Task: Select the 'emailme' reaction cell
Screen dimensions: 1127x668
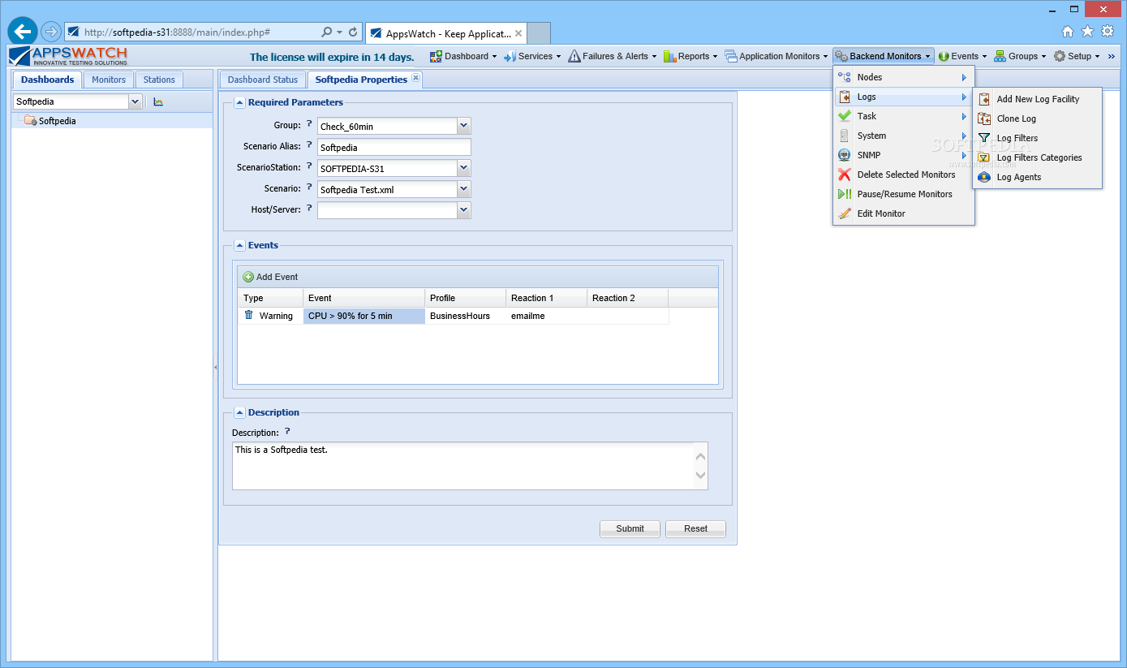Action: (x=547, y=316)
